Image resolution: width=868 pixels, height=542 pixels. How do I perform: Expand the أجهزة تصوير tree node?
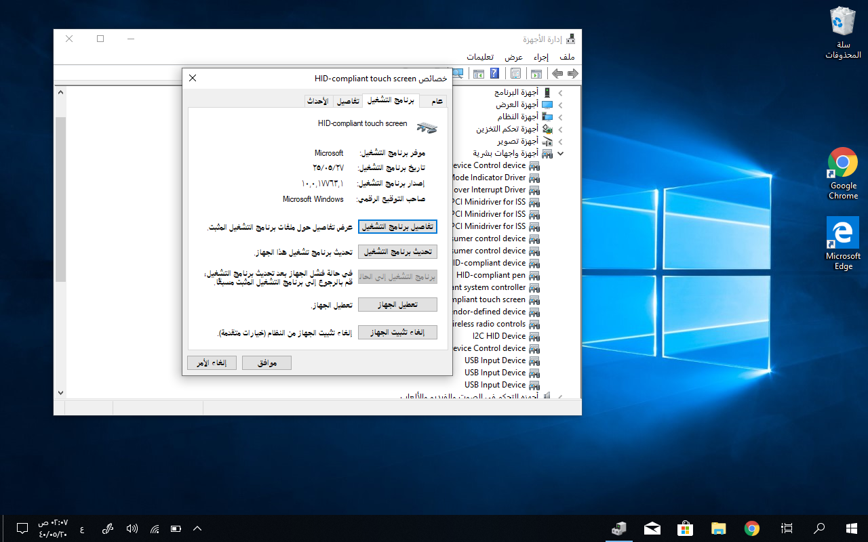(560, 141)
